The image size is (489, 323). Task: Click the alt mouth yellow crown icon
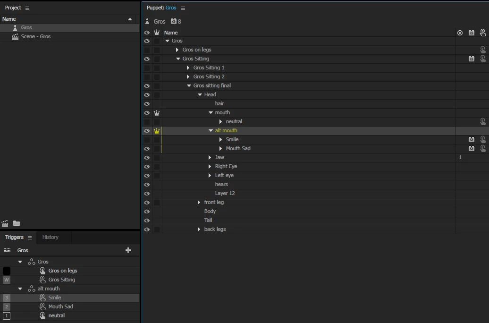pyautogui.click(x=157, y=131)
